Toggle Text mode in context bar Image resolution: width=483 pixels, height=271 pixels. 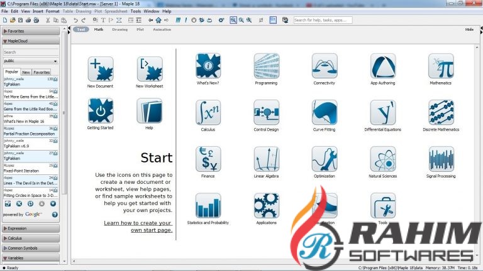pyautogui.click(x=81, y=29)
